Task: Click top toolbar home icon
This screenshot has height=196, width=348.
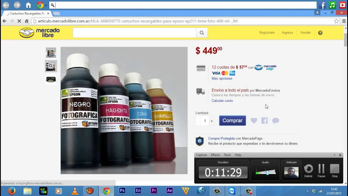Action: (28, 5)
